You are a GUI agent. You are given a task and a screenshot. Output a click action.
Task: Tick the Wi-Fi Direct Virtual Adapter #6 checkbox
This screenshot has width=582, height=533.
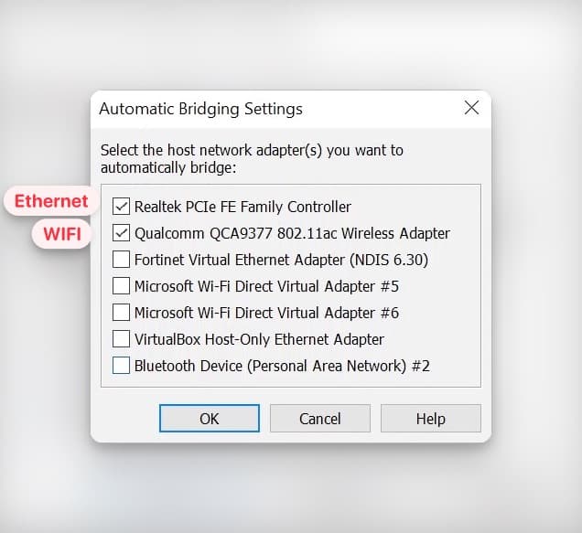click(121, 313)
